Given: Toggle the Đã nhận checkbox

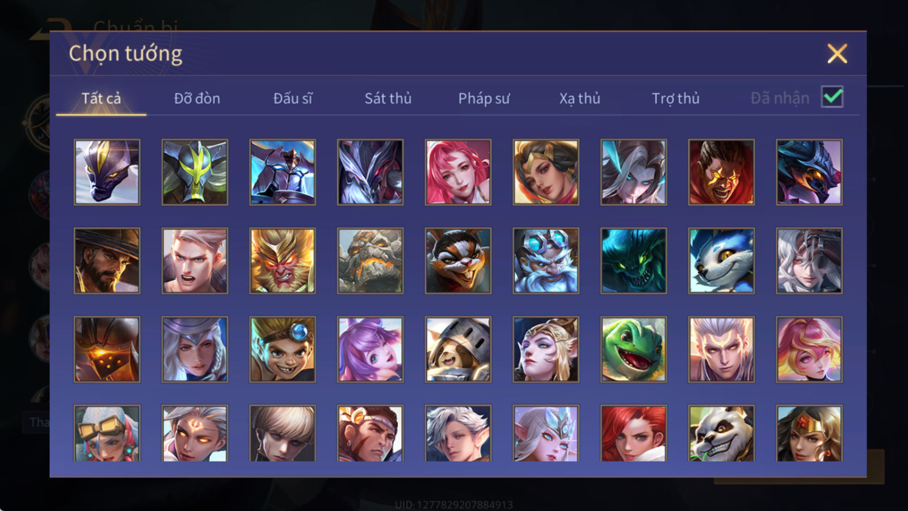Looking at the screenshot, I should click(832, 97).
